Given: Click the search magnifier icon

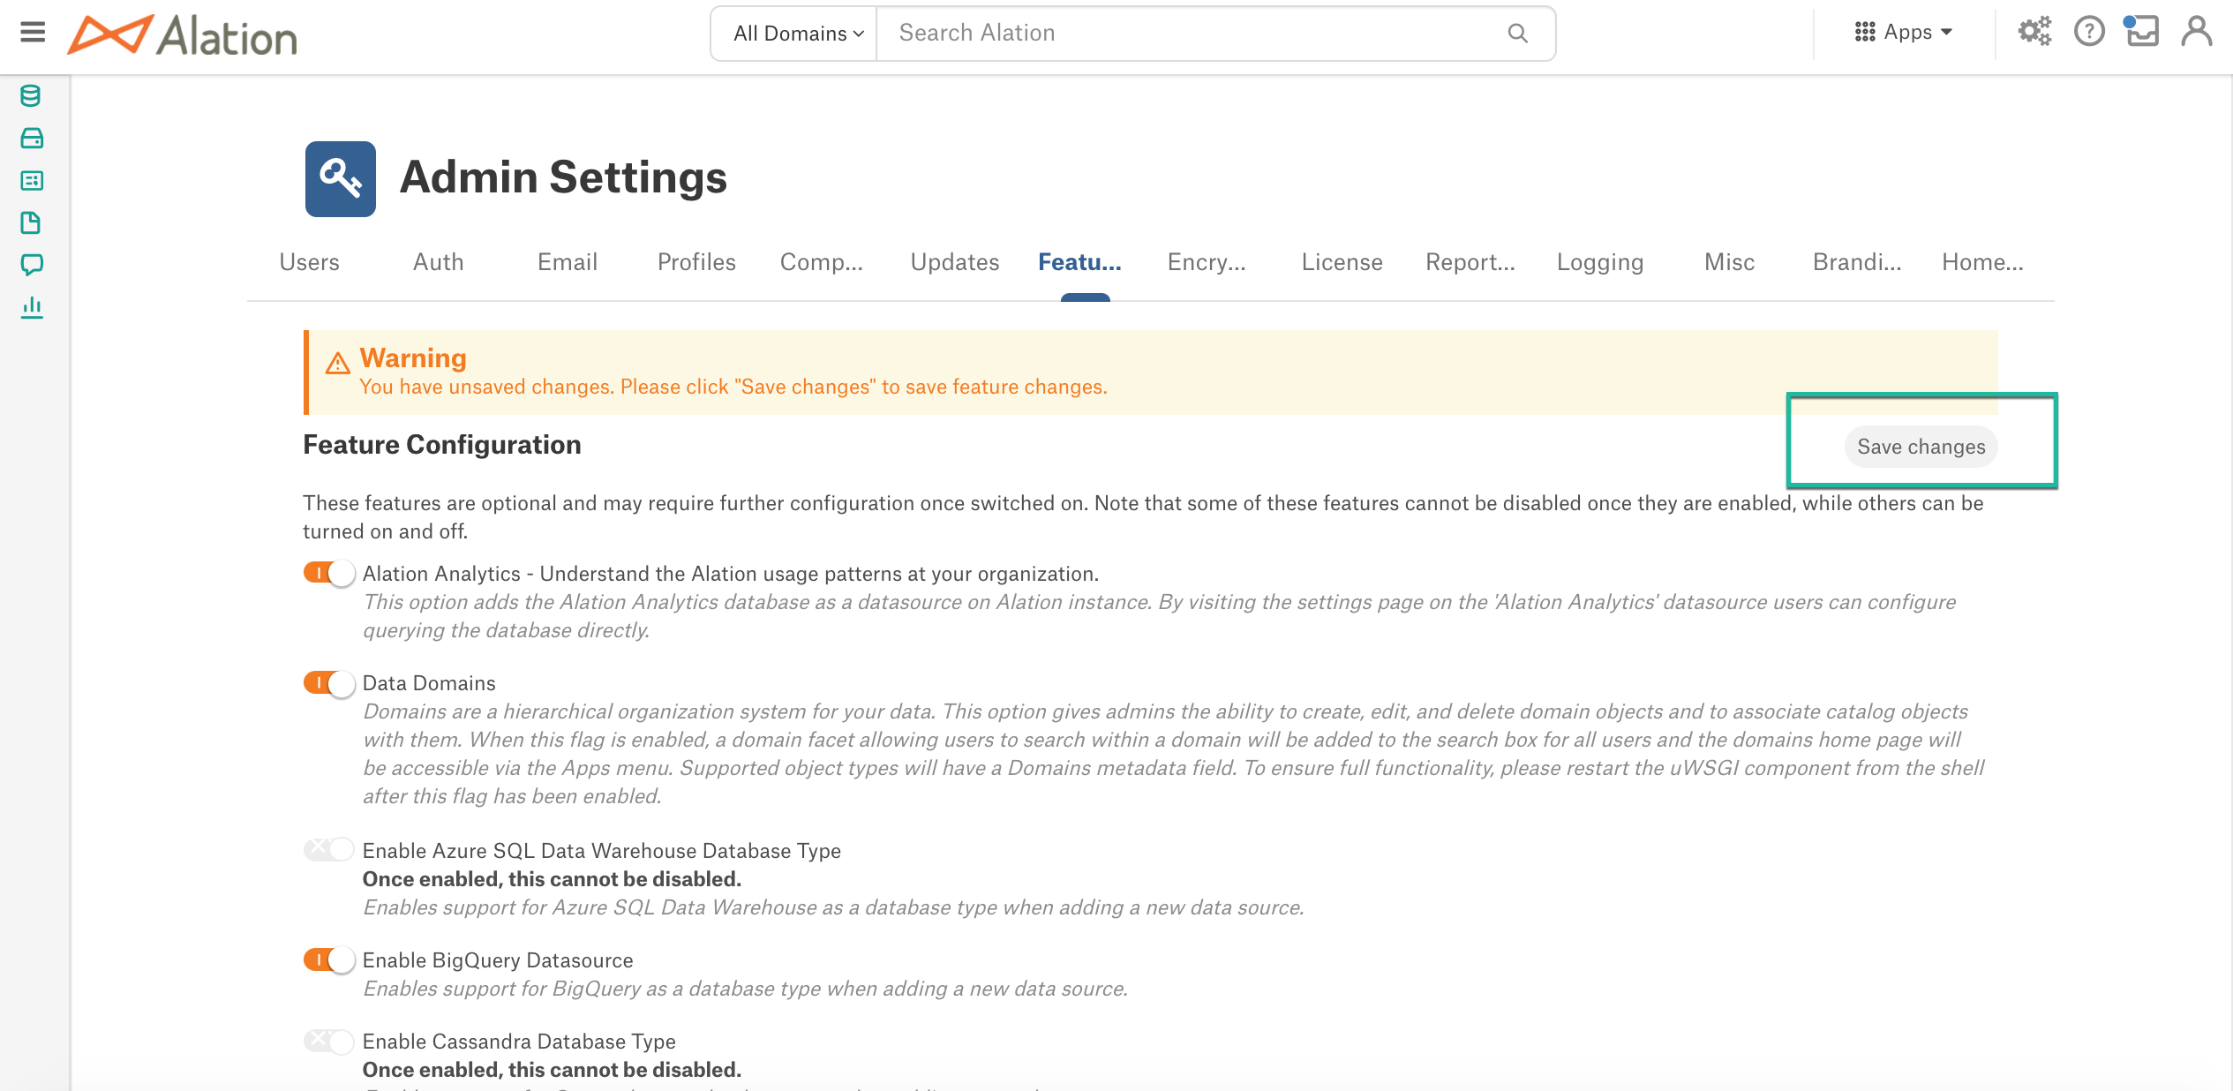Looking at the screenshot, I should [x=1517, y=34].
